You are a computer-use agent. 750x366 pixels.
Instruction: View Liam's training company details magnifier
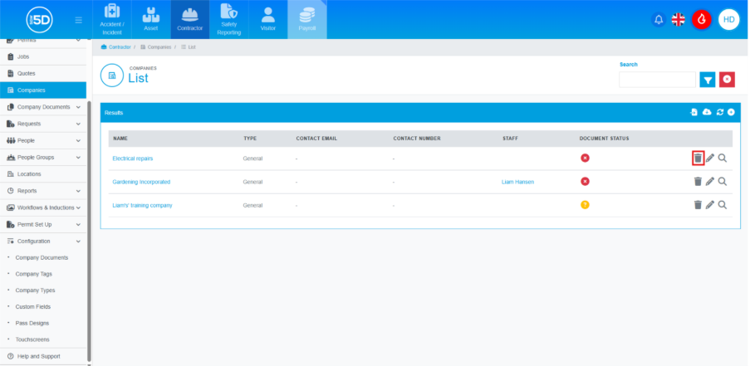pos(723,204)
